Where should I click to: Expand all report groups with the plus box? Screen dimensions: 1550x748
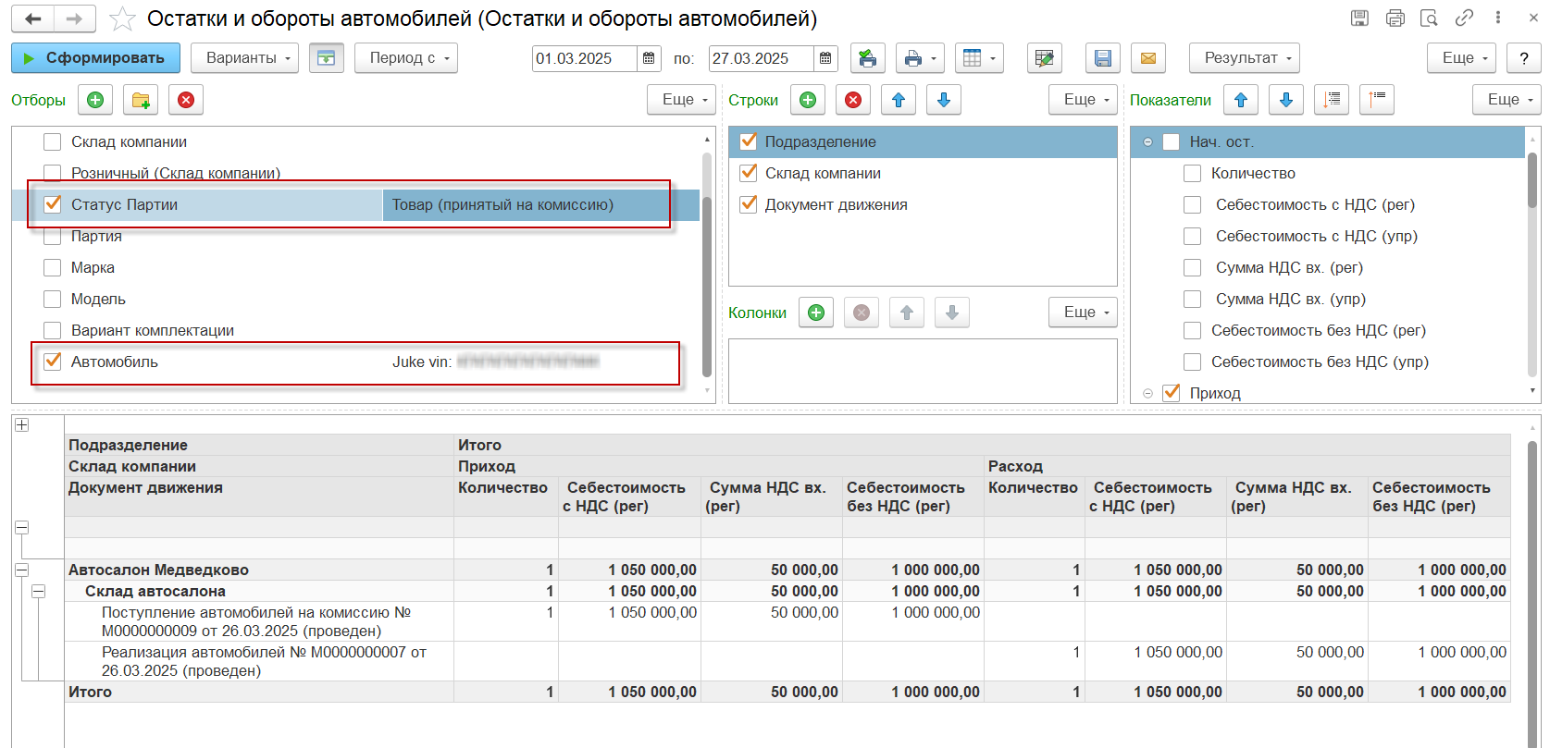22,425
